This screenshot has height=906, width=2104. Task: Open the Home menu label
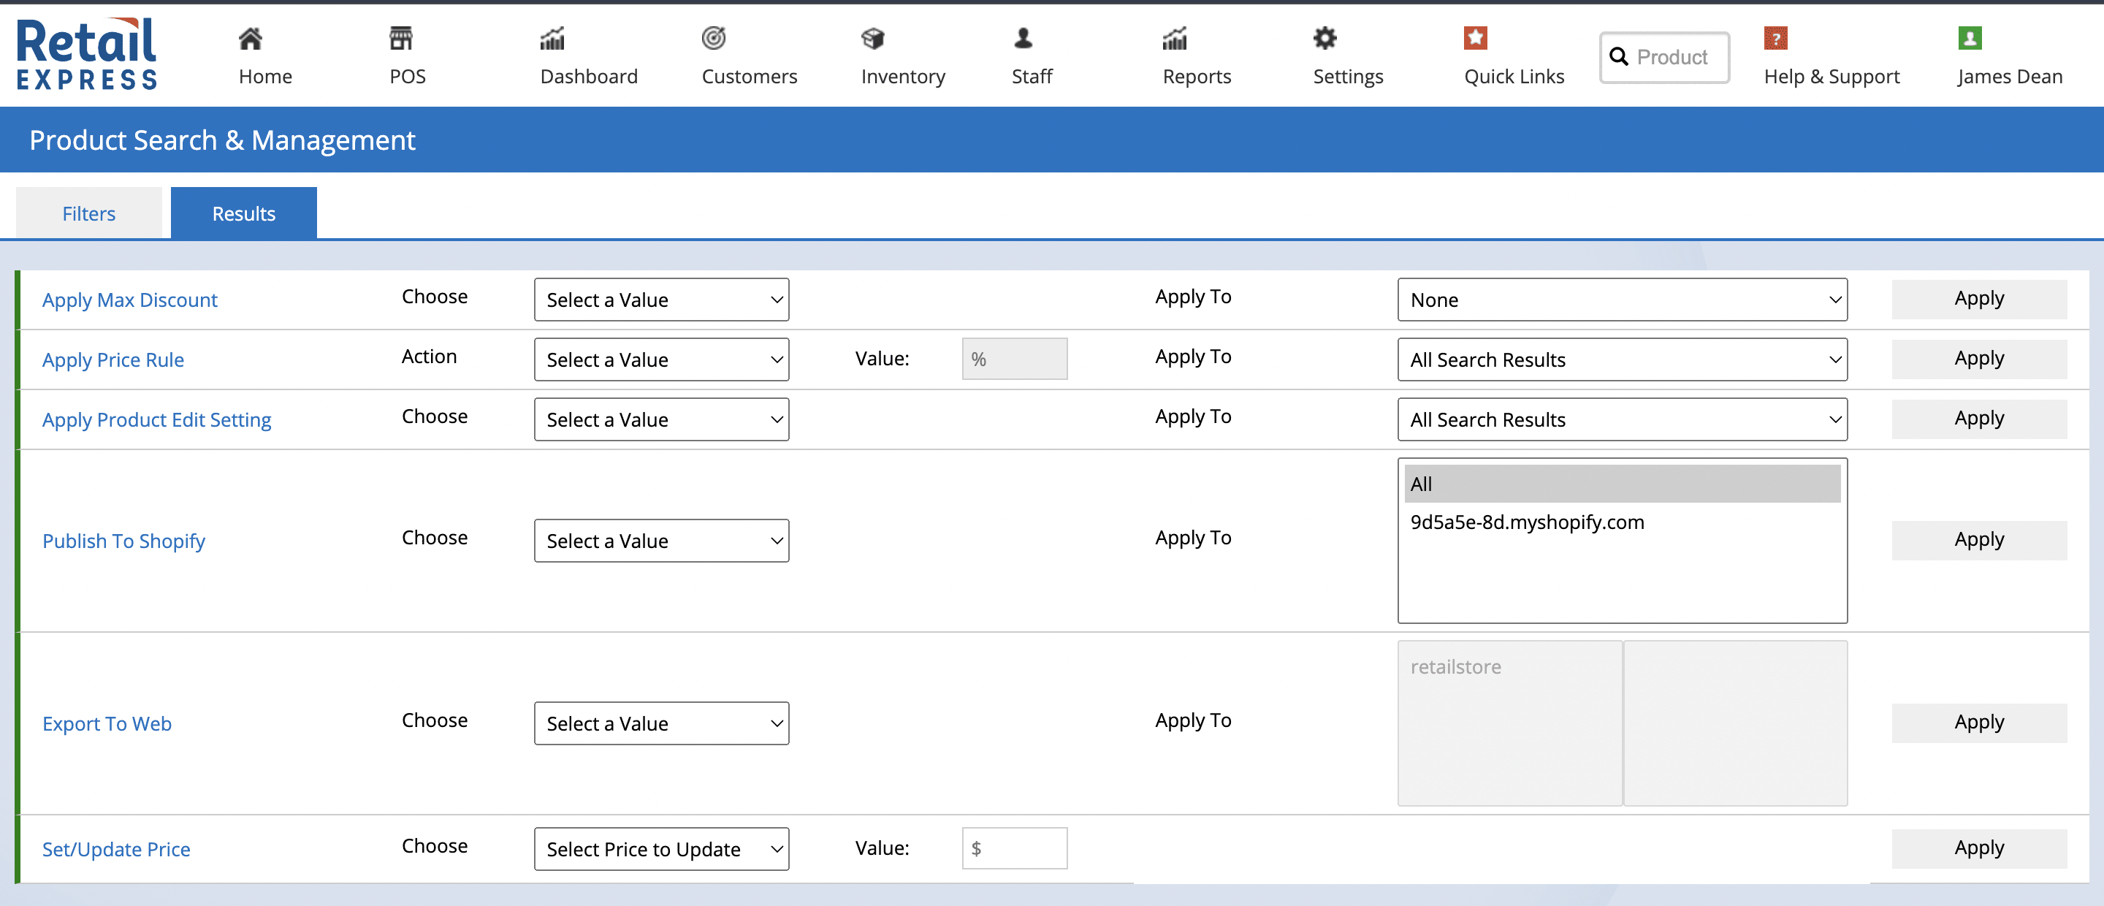(x=265, y=77)
